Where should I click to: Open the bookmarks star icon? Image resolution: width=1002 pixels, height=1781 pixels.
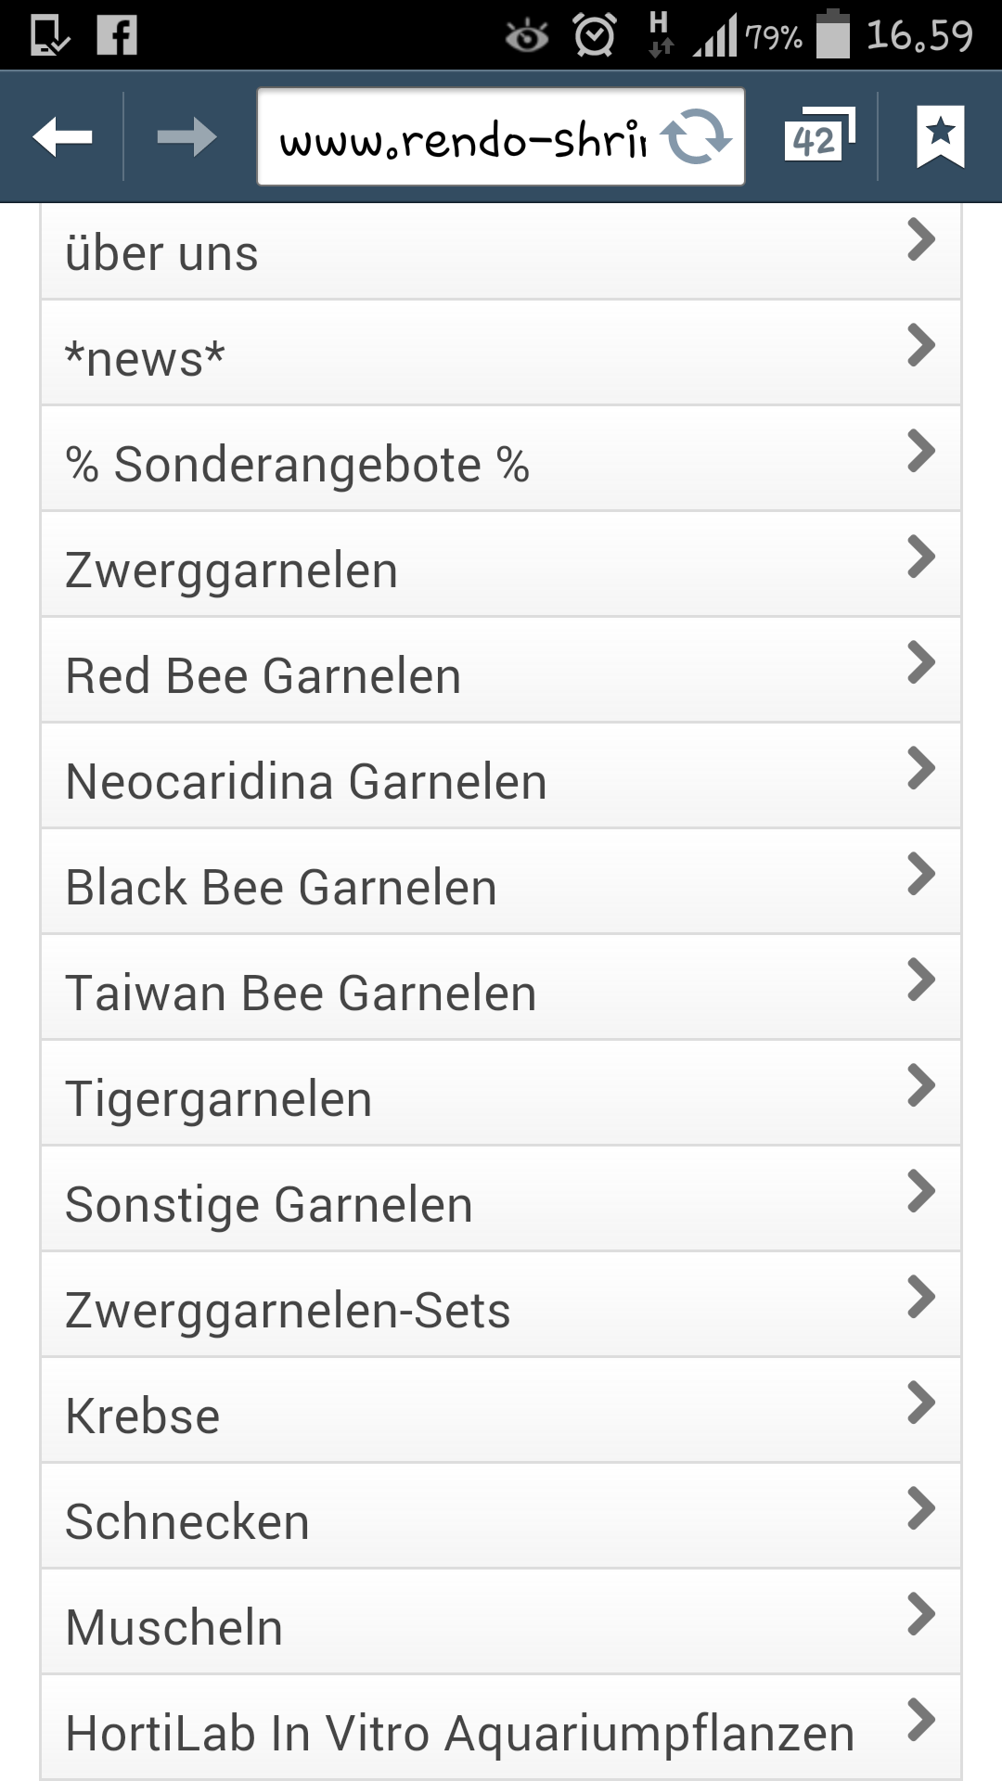pyautogui.click(x=940, y=137)
